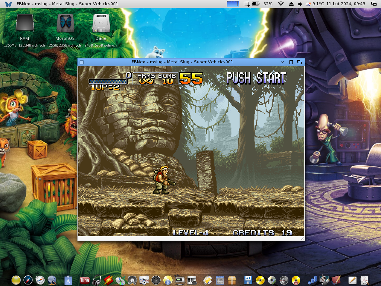Click the FBNeo window resize corner grip
Screen dimensions: 381x286
[x=303, y=239]
